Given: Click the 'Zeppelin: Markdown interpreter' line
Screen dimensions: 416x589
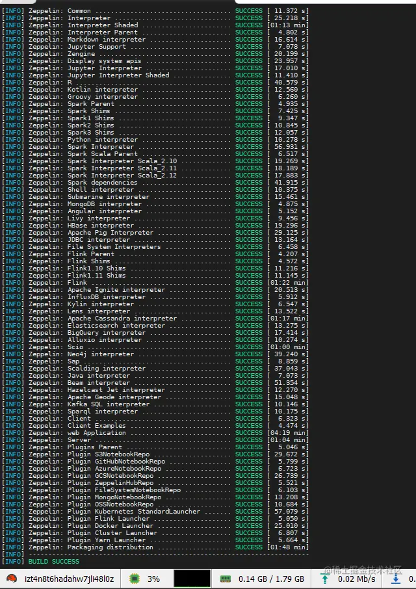Looking at the screenshot, I should pos(155,40).
